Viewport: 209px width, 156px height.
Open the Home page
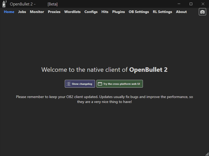tap(9, 12)
